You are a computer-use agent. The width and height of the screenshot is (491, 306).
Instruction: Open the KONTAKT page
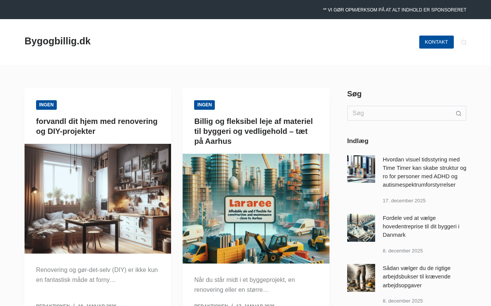point(436,42)
